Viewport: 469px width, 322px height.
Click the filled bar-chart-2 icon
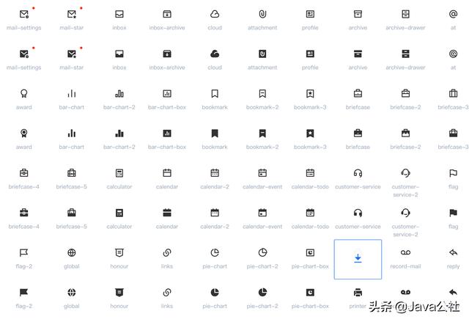(119, 133)
